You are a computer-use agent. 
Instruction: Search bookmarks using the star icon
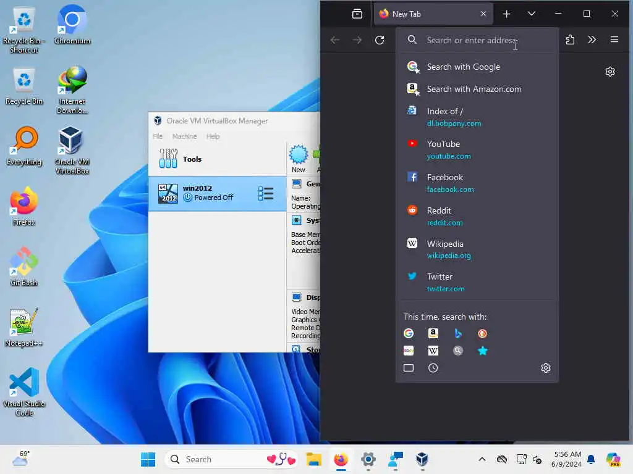point(482,351)
